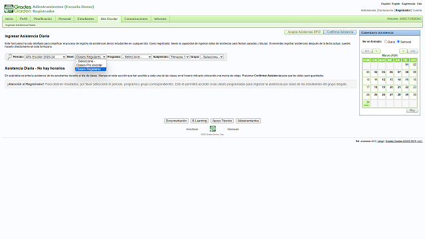Choose 'Clases Pre escolar' in Nivel list
This screenshot has height=239, width=425.
tap(90, 65)
